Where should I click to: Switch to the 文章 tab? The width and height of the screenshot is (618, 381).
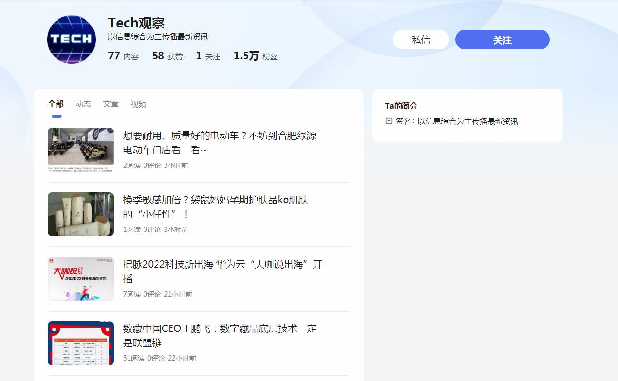(x=111, y=104)
